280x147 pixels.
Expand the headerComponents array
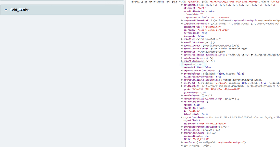click(182, 102)
